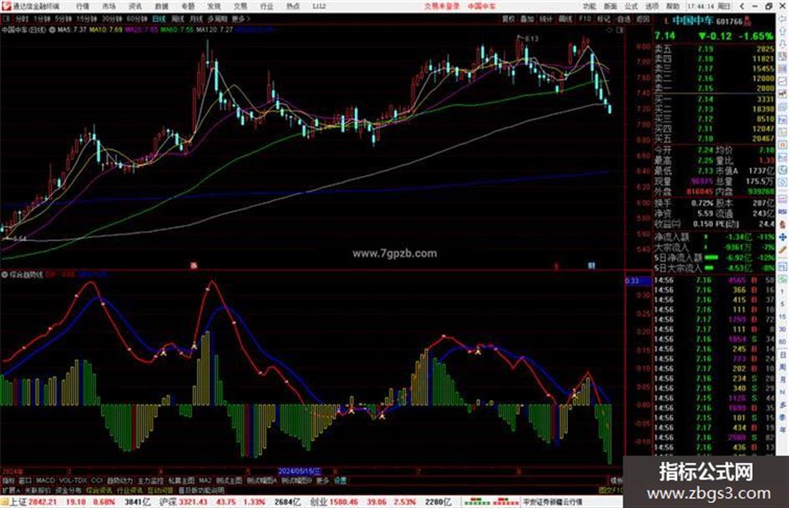Open the 市场 menu

tap(109, 6)
